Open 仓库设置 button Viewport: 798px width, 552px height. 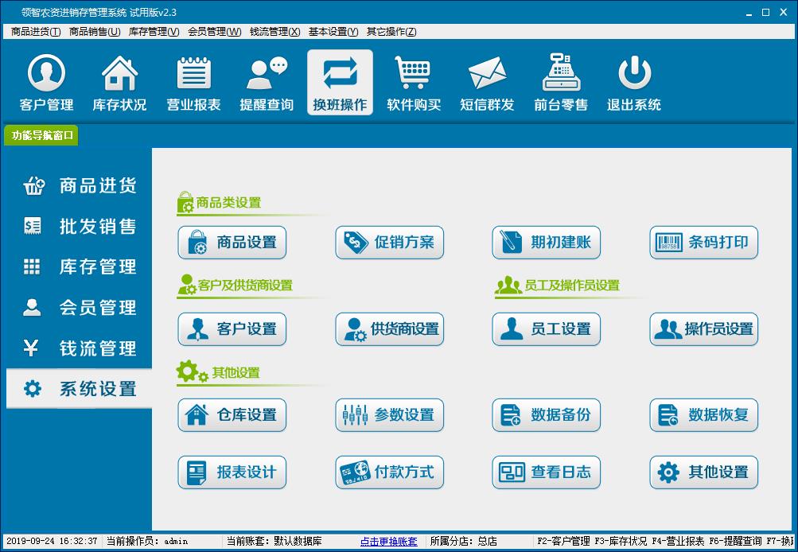click(232, 415)
